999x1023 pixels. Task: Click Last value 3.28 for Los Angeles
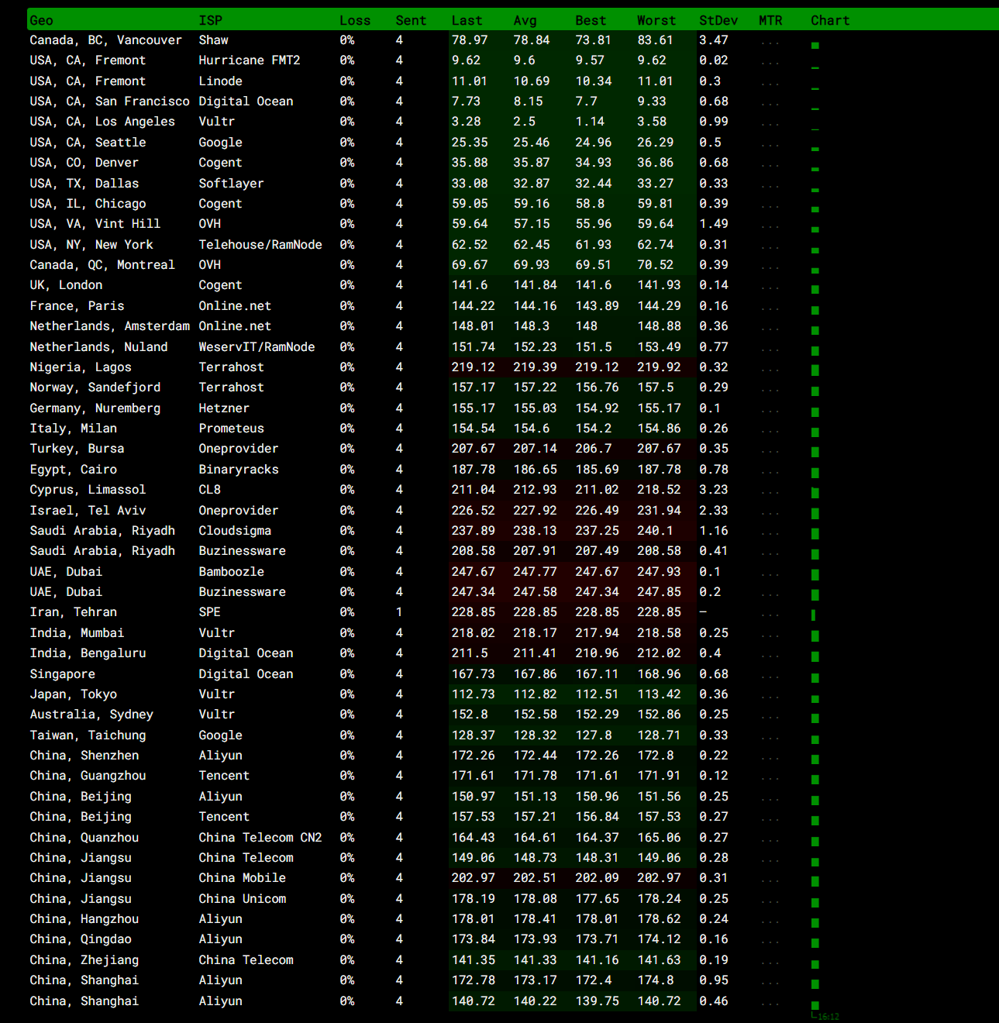coord(467,122)
